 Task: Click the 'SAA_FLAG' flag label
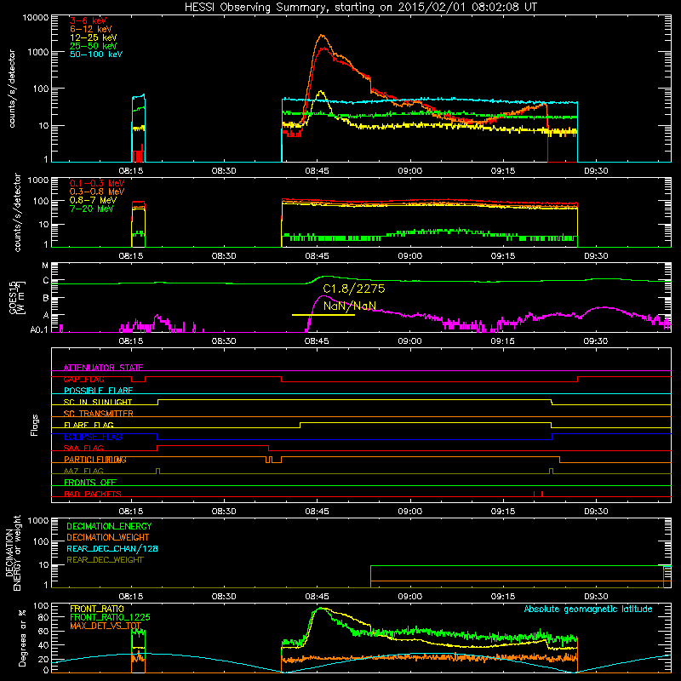pyautogui.click(x=83, y=448)
